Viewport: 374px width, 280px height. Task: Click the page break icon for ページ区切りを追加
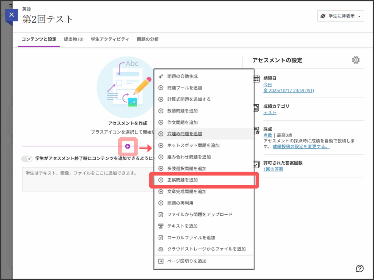tap(161, 261)
